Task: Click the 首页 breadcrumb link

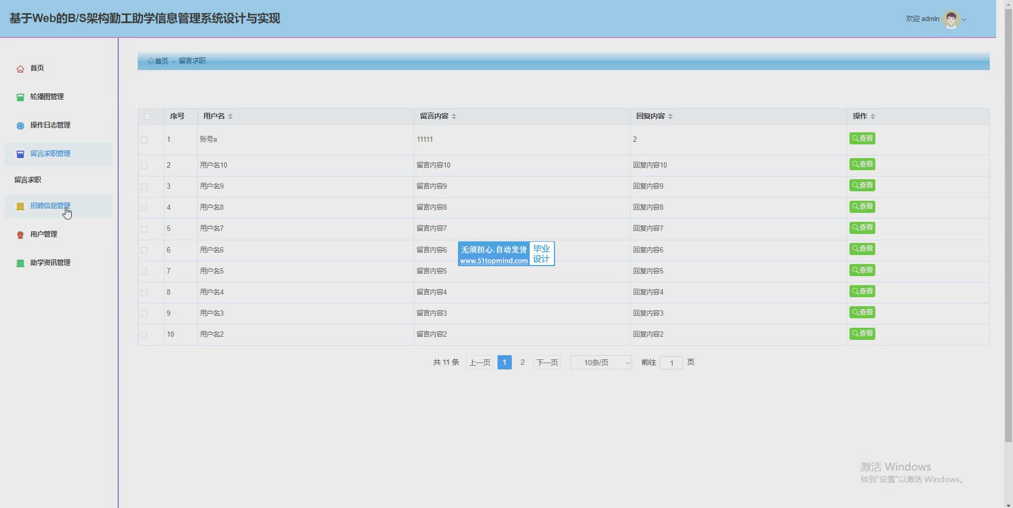Action: 158,61
